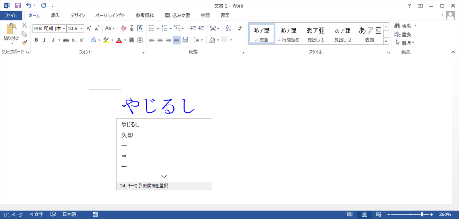The height and width of the screenshot is (219, 459).
Task: Toggle Bold formatting
Action: pyautogui.click(x=36, y=40)
